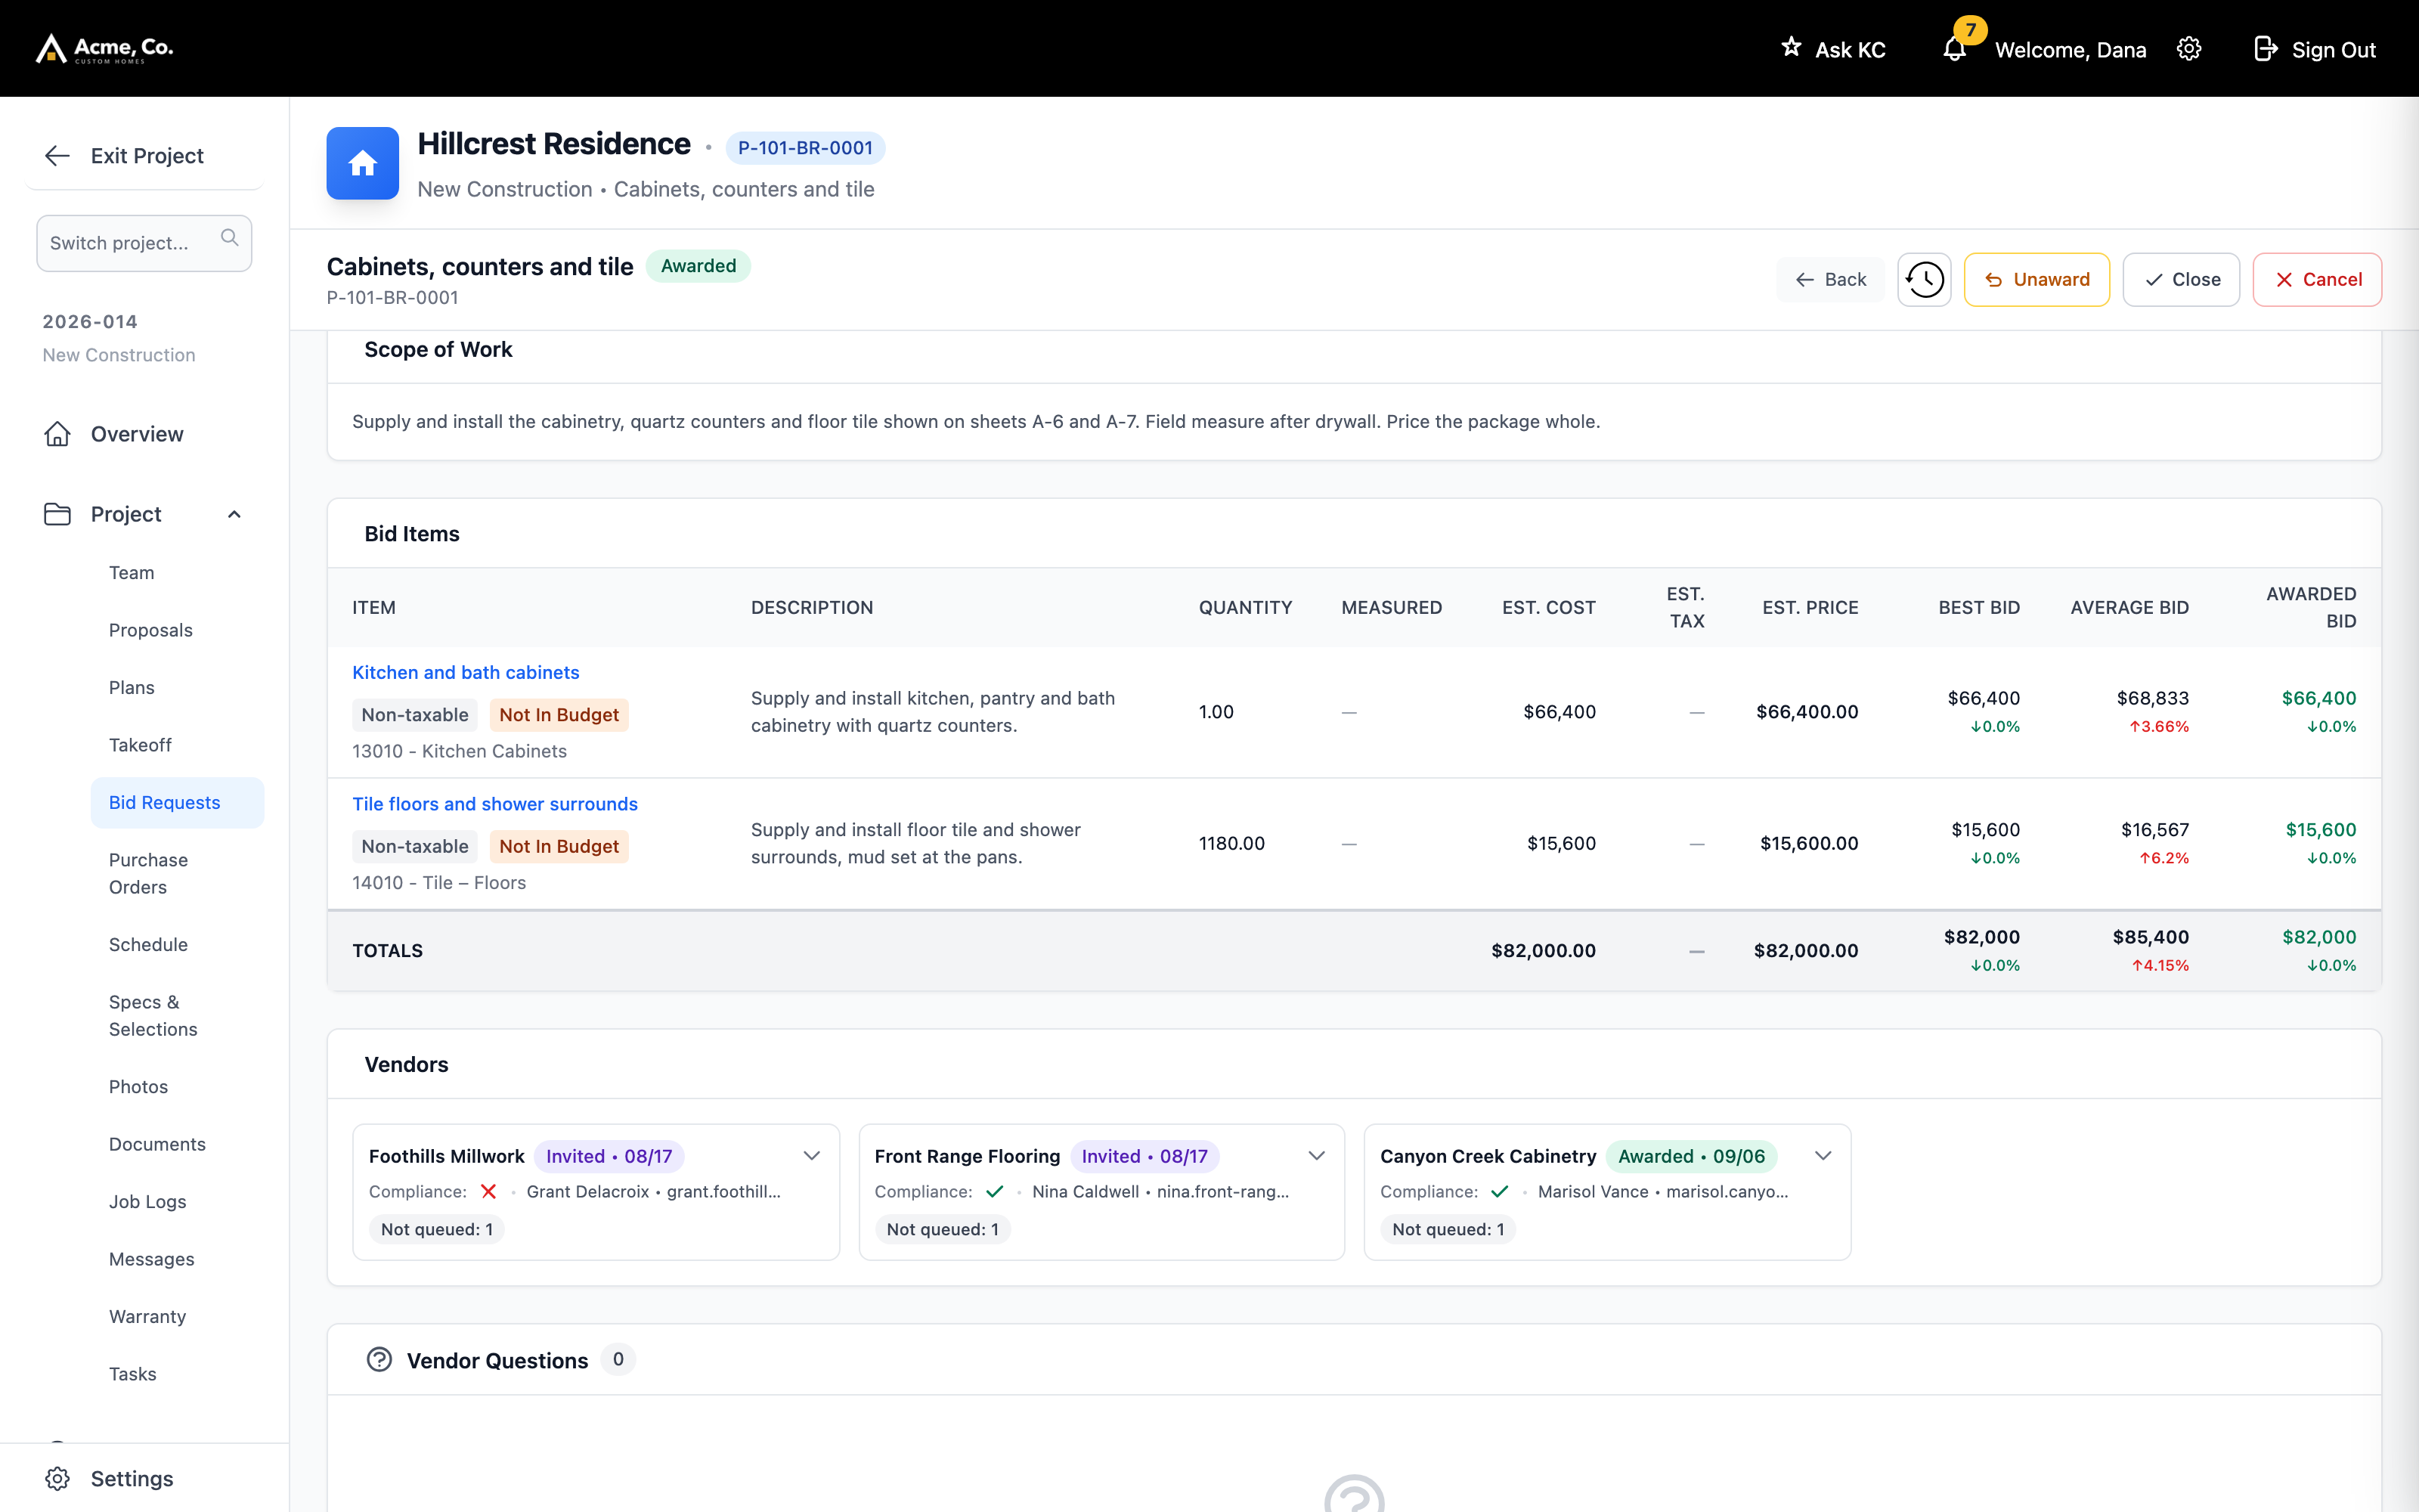
Task: Click the Overview house icon
Action: point(57,433)
